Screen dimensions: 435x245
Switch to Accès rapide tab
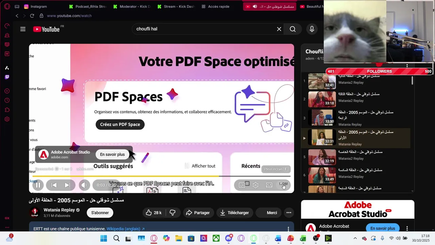[215, 6]
